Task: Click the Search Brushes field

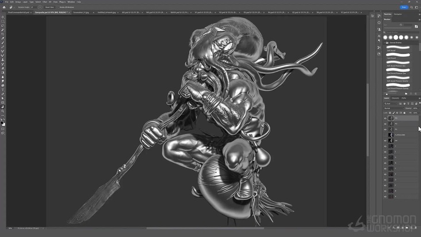Action: pos(401,32)
